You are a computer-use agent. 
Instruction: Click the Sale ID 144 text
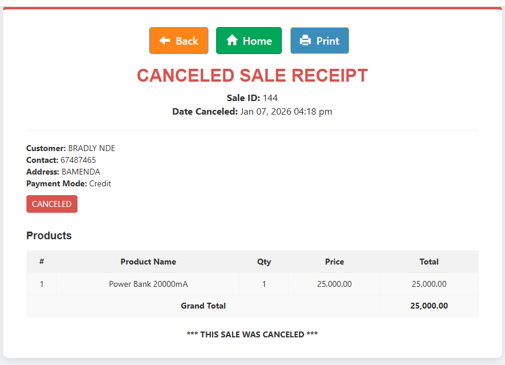251,98
